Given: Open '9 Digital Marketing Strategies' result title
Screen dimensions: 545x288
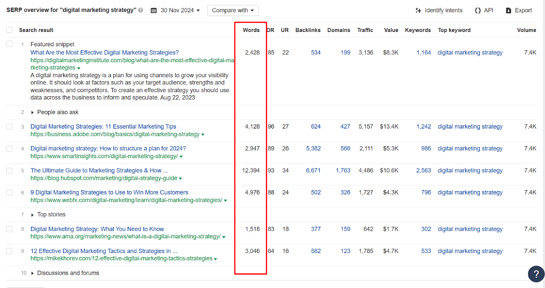Looking at the screenshot, I should pos(109,192).
